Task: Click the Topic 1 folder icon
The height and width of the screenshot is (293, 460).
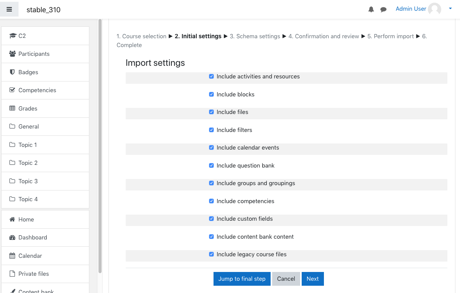Action: pyautogui.click(x=12, y=145)
